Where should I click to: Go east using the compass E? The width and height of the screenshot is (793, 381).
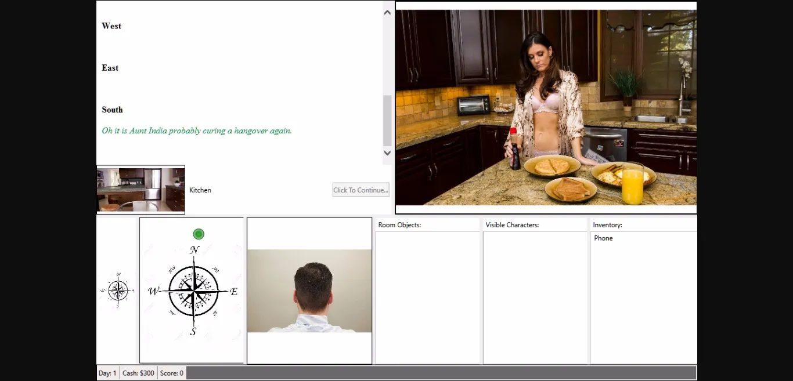[x=234, y=292]
